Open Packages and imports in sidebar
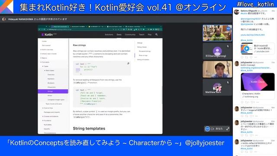The height and width of the screenshot is (156, 277). 52,112
